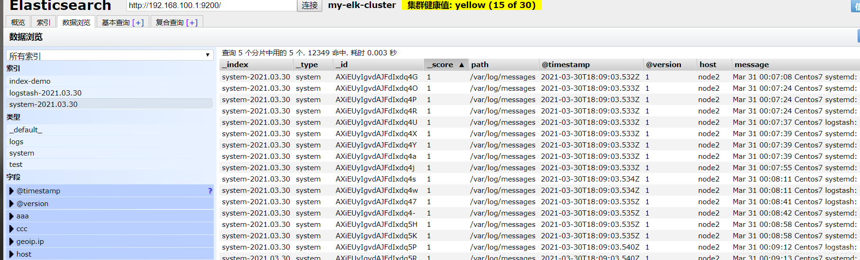Select the _default_ type
The height and width of the screenshot is (260, 860).
click(109, 130)
